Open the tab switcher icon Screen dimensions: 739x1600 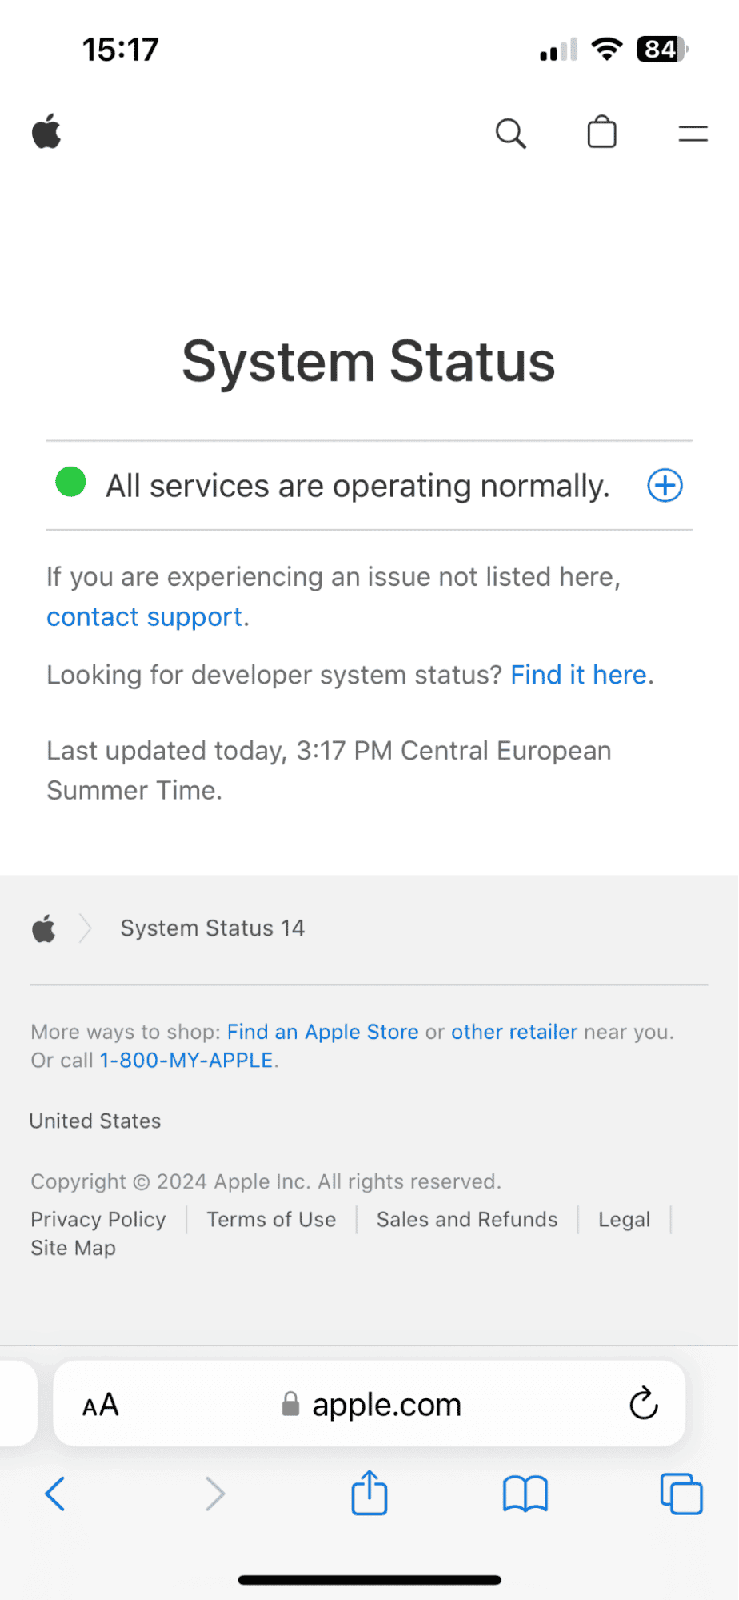pyautogui.click(x=681, y=1494)
